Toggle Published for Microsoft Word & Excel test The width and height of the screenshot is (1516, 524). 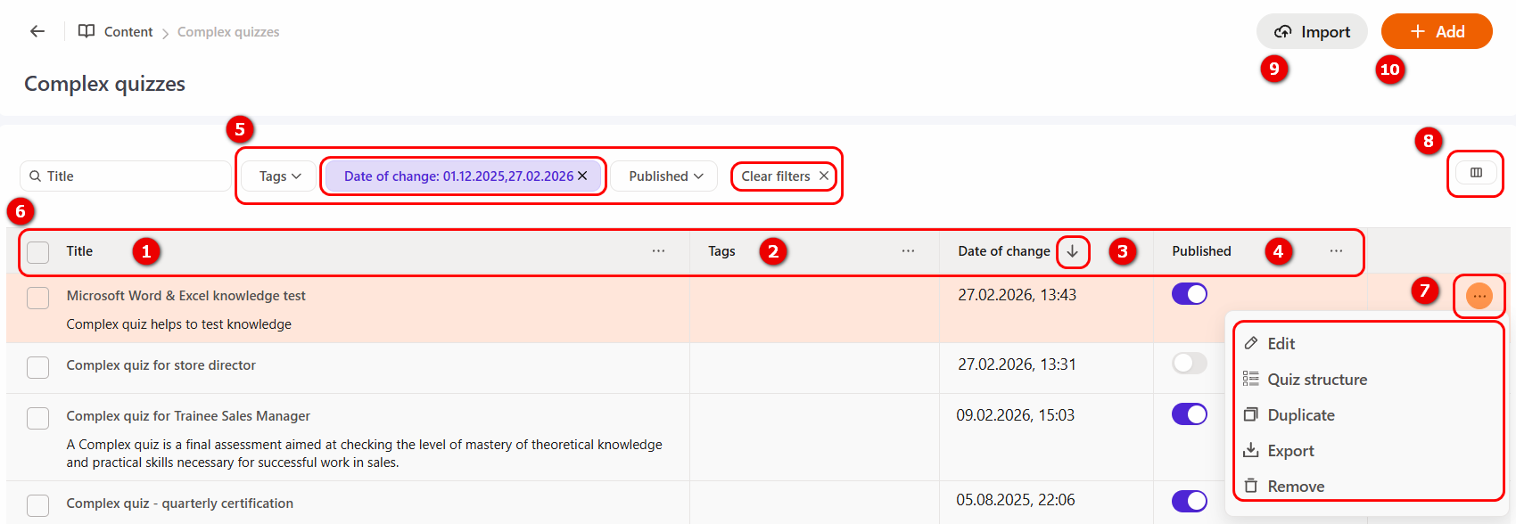tap(1189, 294)
